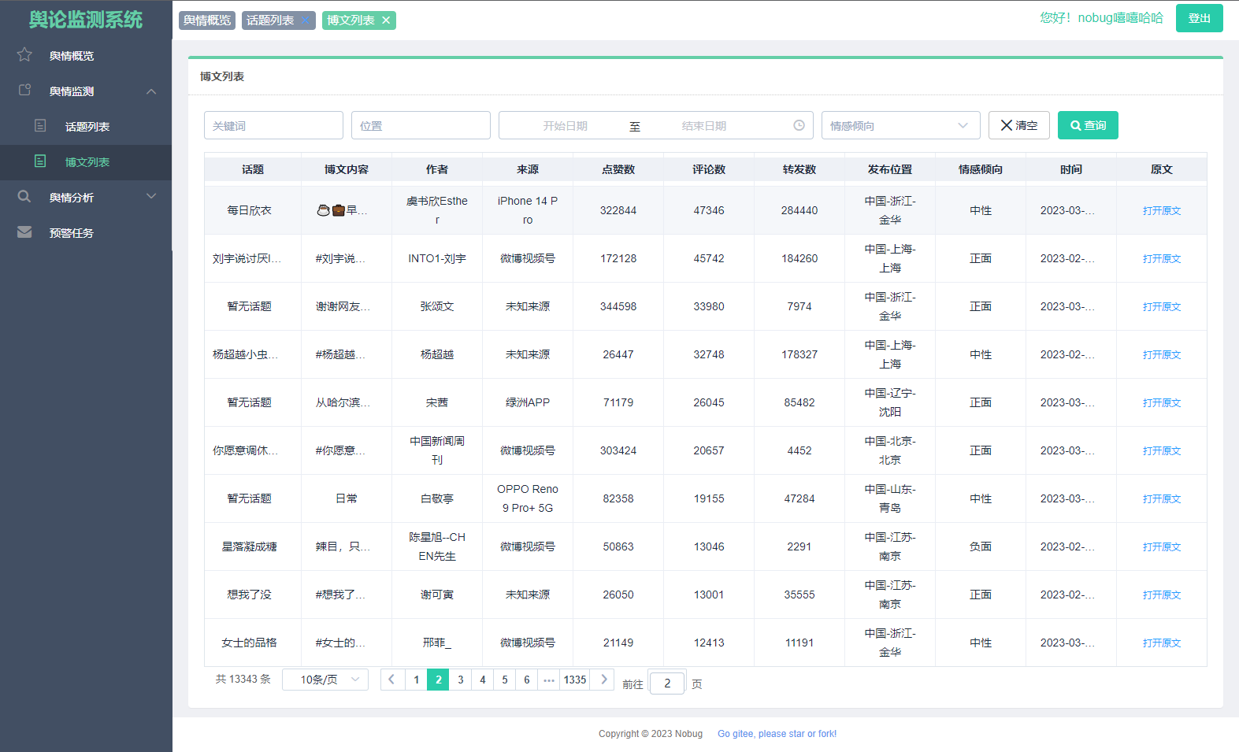The image size is (1239, 752).
Task: Click source cell OPPO Reno 9 Pro+ 5G
Action: [528, 498]
